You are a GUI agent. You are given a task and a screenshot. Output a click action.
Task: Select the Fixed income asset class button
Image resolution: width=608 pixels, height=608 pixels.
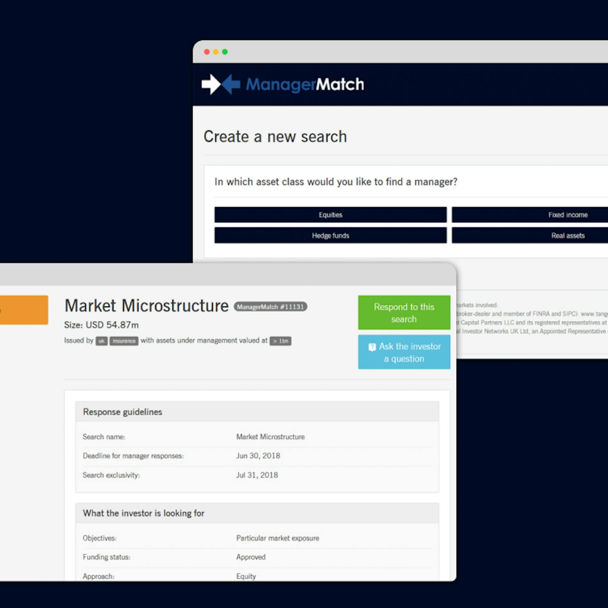pyautogui.click(x=530, y=215)
